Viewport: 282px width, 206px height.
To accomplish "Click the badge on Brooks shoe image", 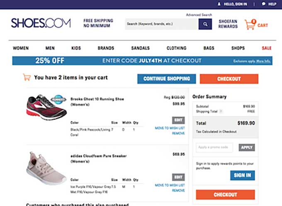I will 58,100.
